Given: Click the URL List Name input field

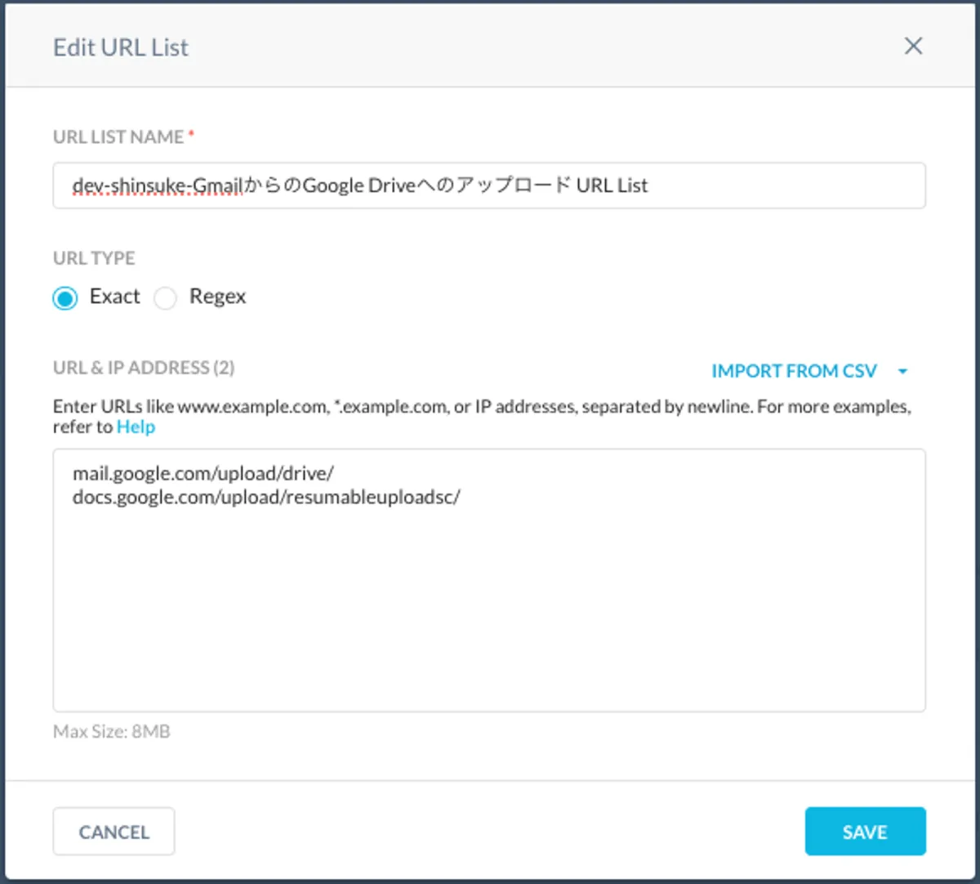Looking at the screenshot, I should pyautogui.click(x=488, y=185).
